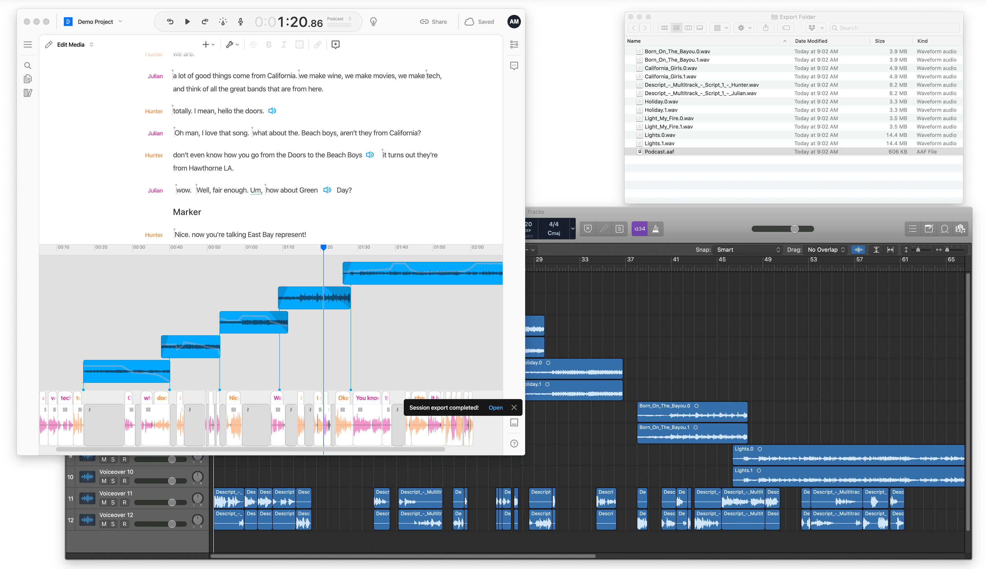Viewport: 986px width, 569px height.
Task: Open the comments panel in the right sidebar
Action: pos(514,66)
